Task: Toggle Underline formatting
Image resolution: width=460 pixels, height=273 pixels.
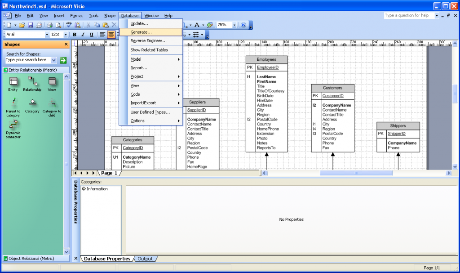Action: [92, 35]
